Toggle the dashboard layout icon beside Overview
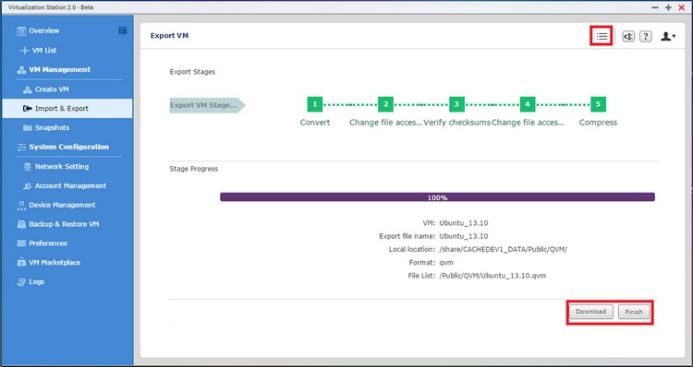The height and width of the screenshot is (367, 693). [122, 30]
